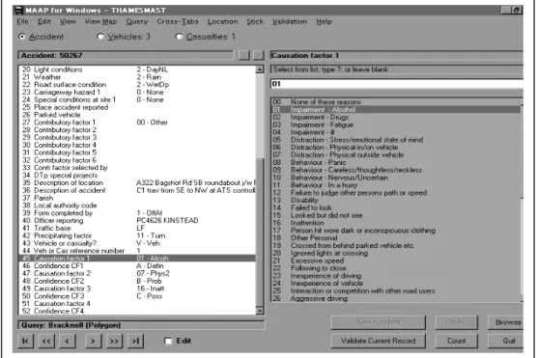
Task: Open the Query menu
Action: [x=137, y=21]
